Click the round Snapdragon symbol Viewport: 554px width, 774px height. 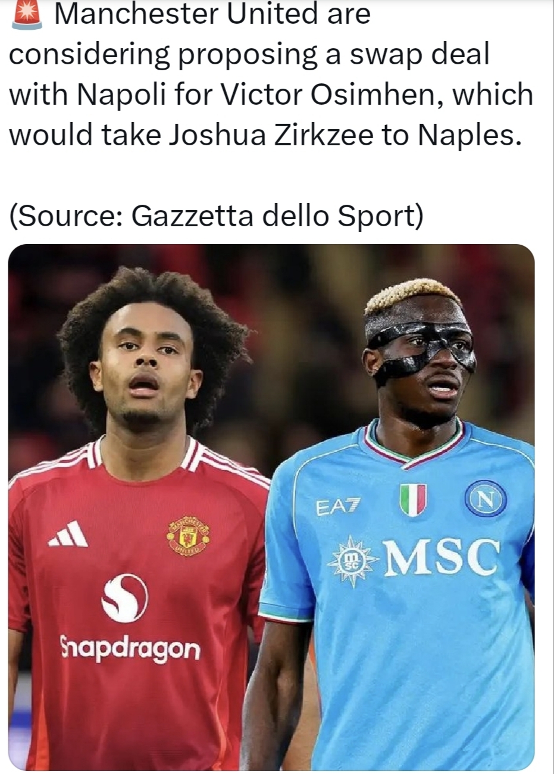125,598
